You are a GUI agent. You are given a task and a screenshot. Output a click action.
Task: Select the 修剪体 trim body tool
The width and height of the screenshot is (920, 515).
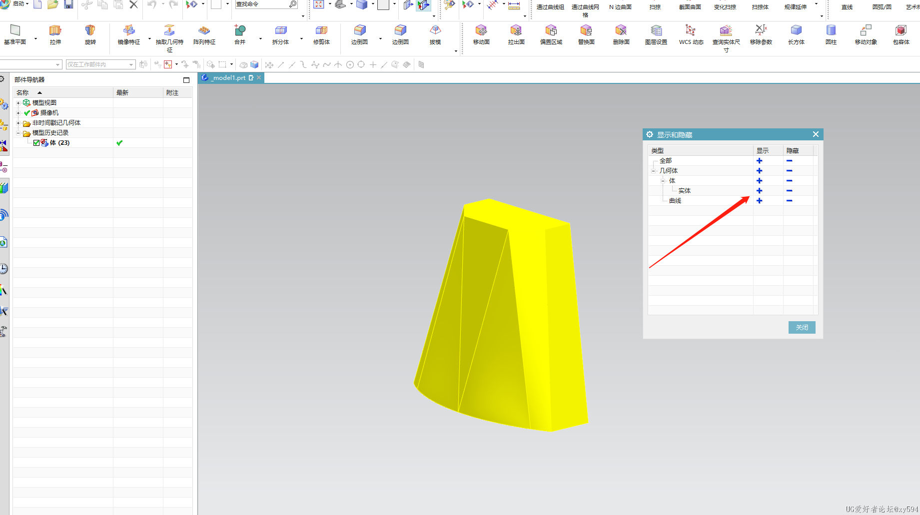click(321, 34)
